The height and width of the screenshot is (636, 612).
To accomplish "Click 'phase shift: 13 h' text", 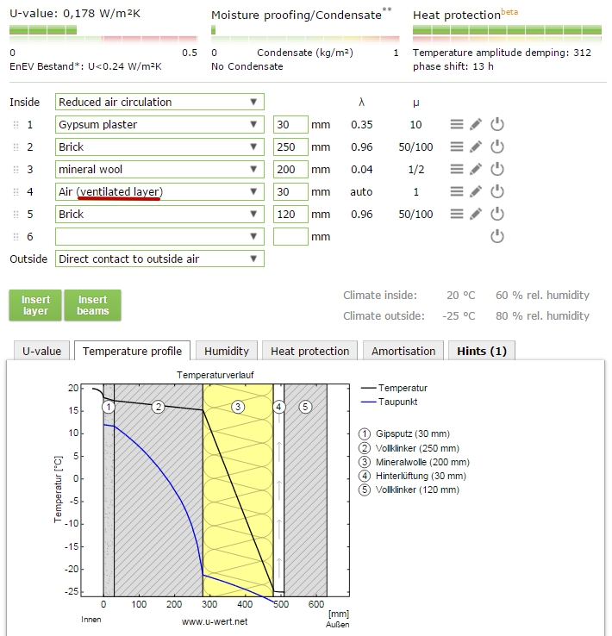I will coord(453,66).
